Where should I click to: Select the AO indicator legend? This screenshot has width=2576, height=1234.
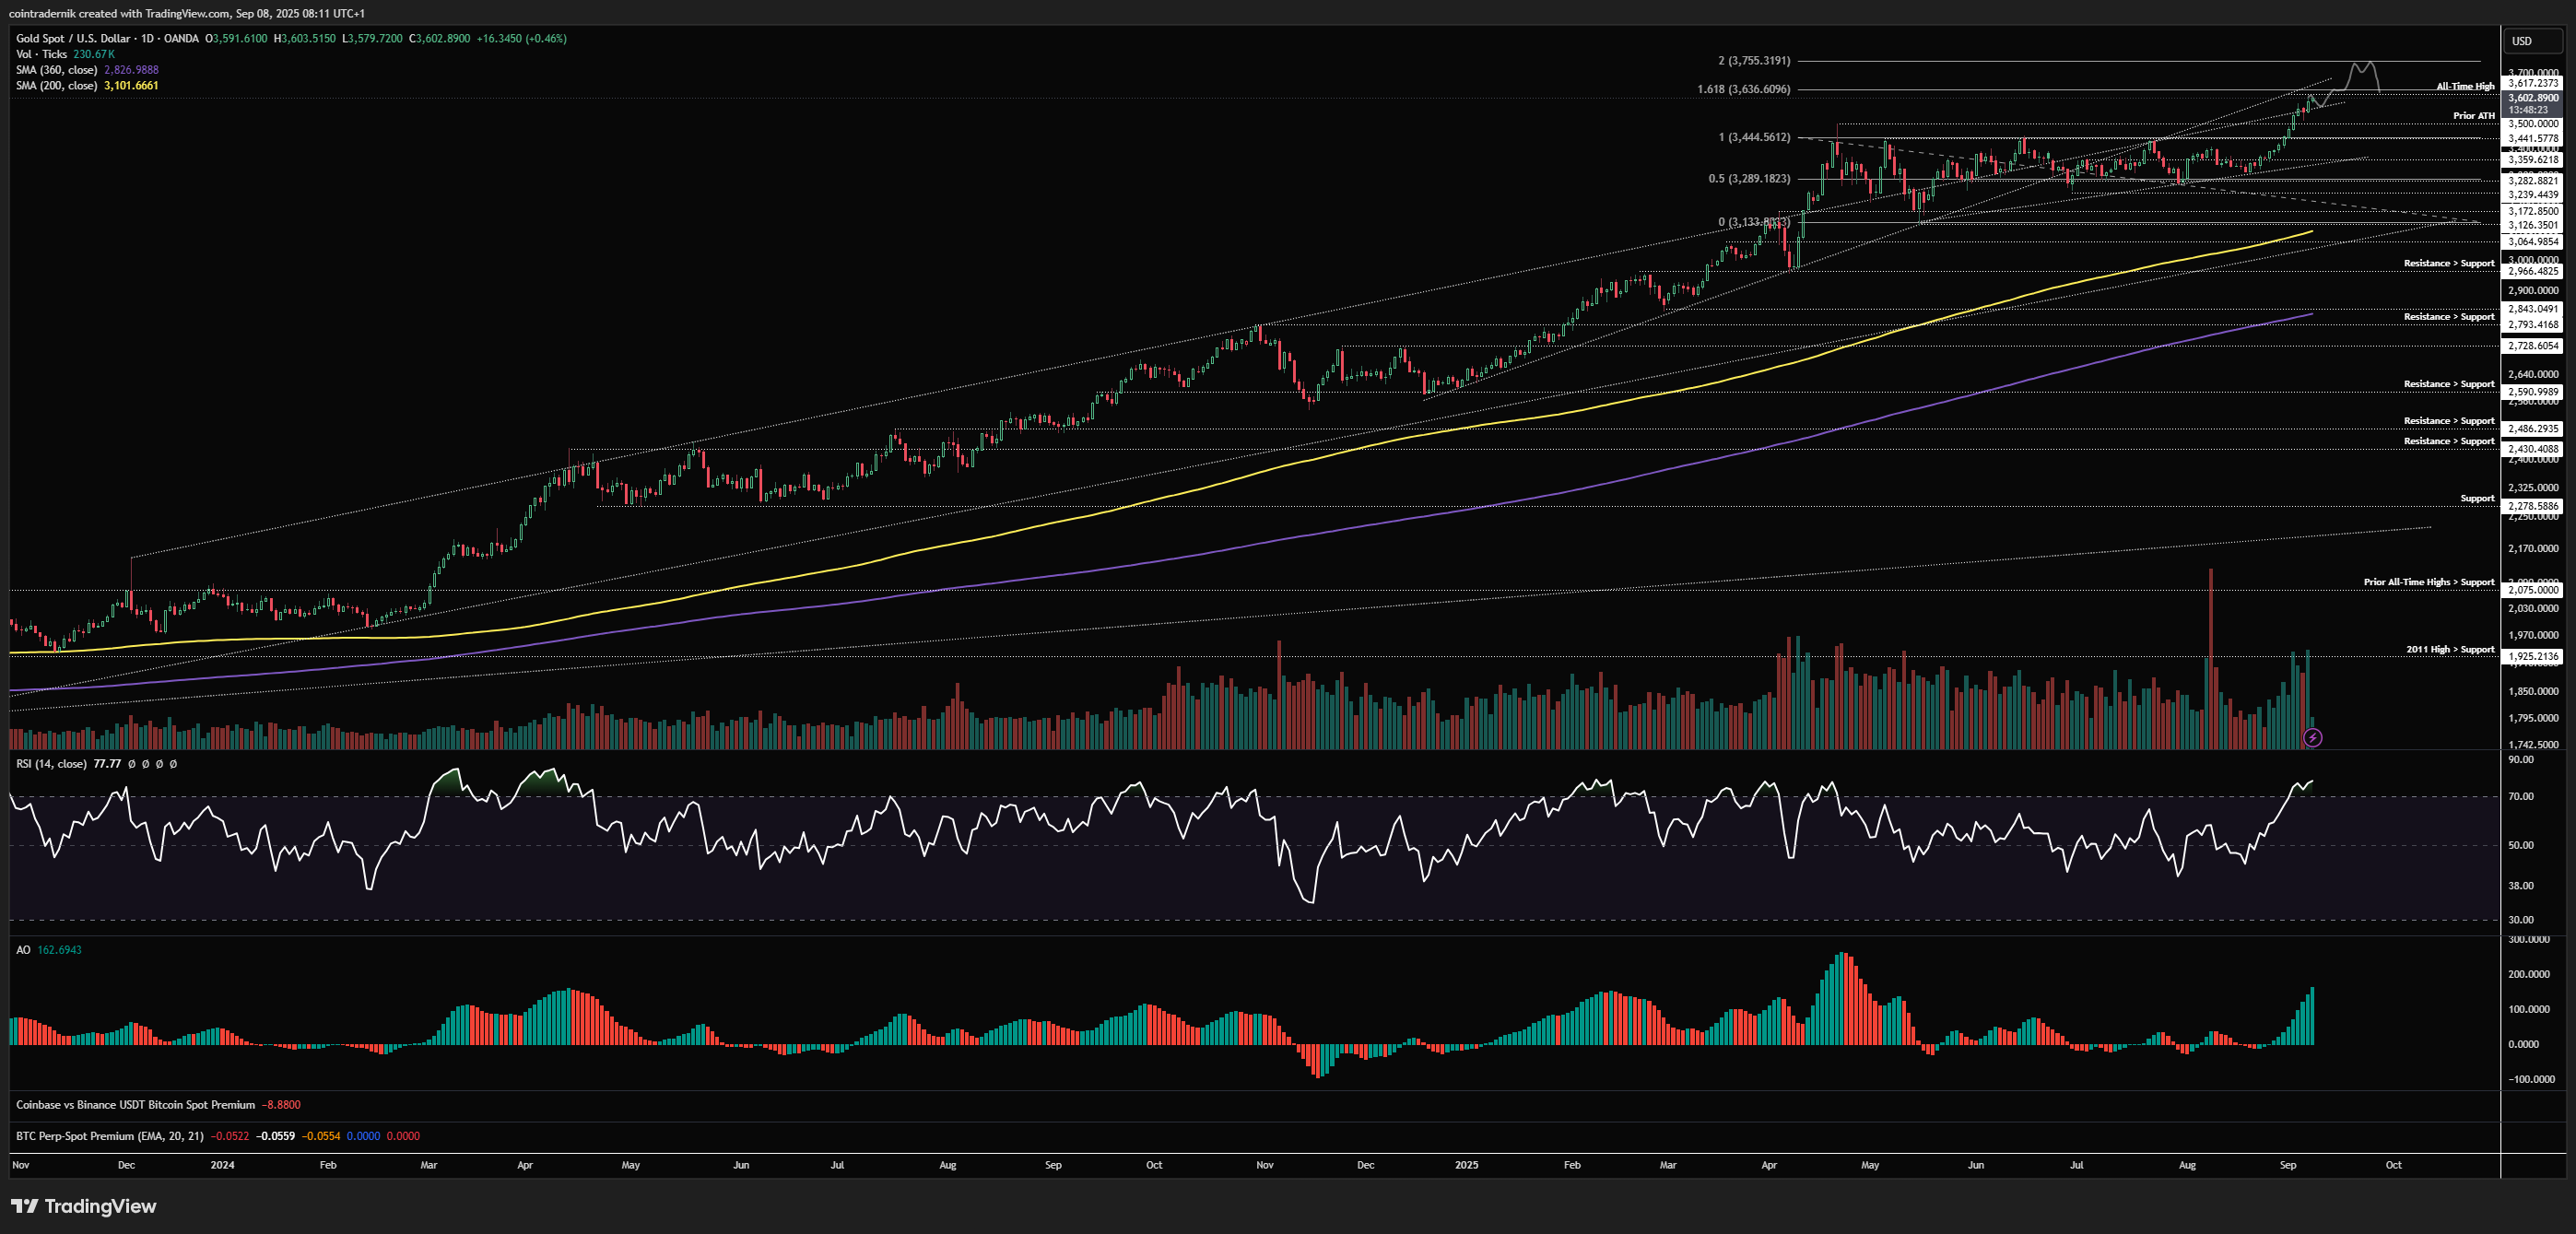pyautogui.click(x=23, y=950)
